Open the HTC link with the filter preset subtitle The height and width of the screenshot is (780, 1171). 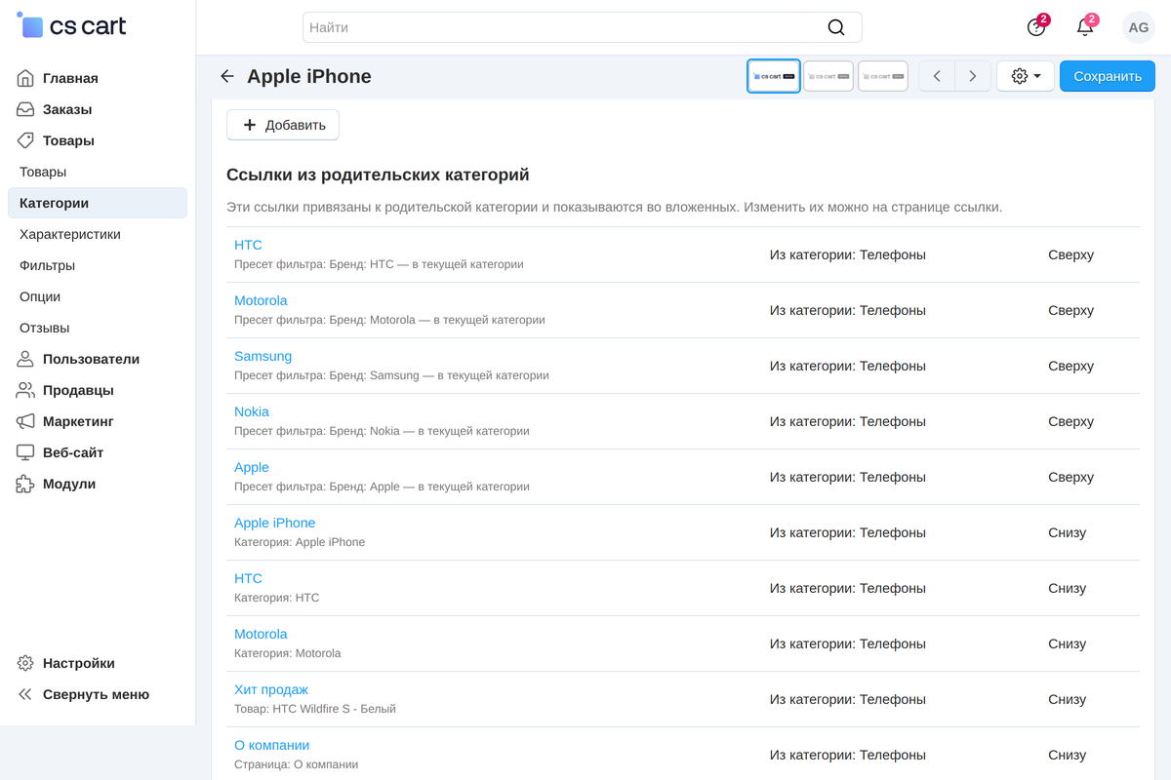point(248,245)
